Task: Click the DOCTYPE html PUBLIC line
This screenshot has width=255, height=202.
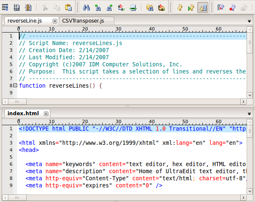Action: tap(132, 129)
